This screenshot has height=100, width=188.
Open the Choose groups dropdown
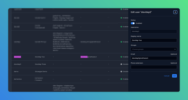(x=154, y=49)
